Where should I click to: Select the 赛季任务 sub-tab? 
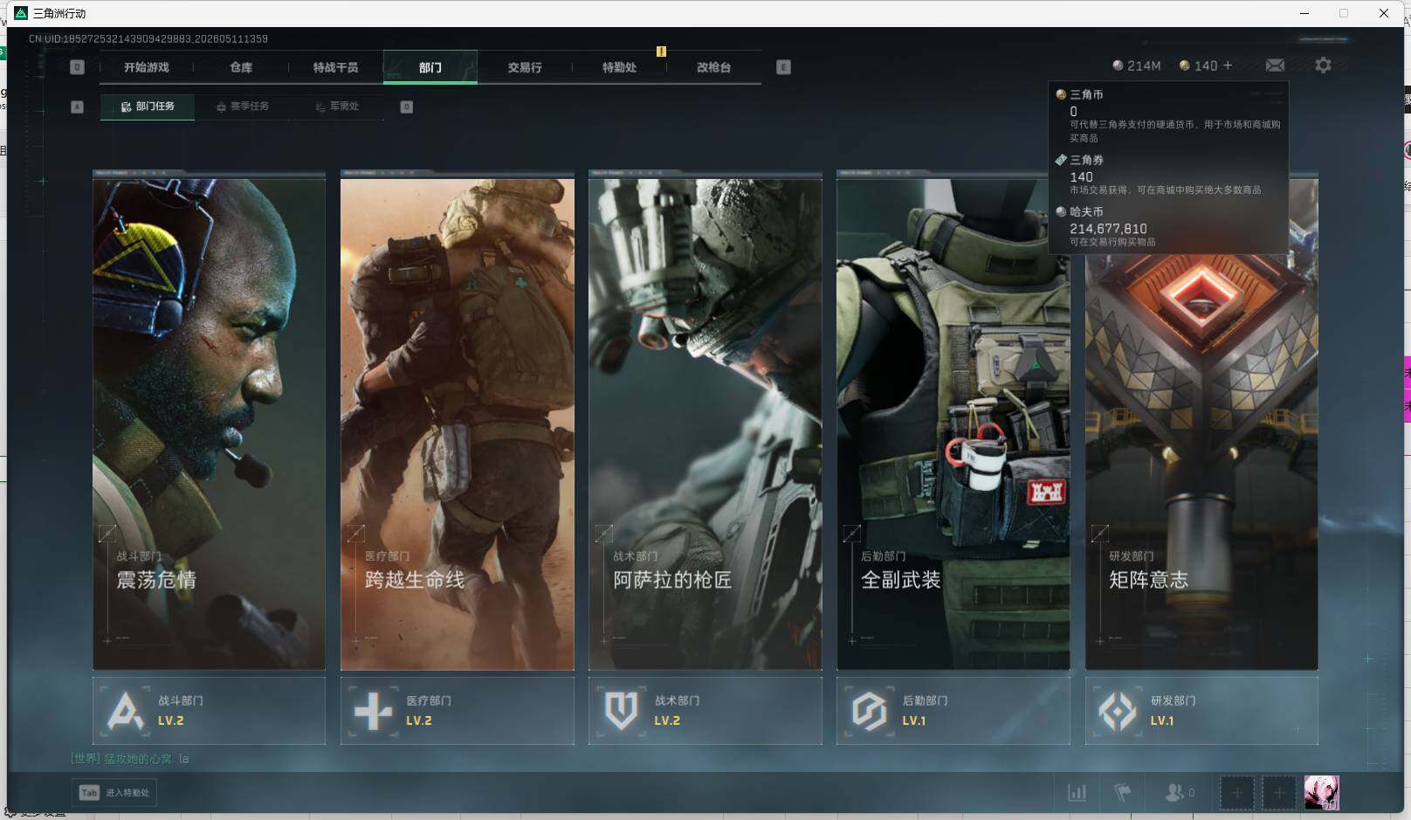243,107
